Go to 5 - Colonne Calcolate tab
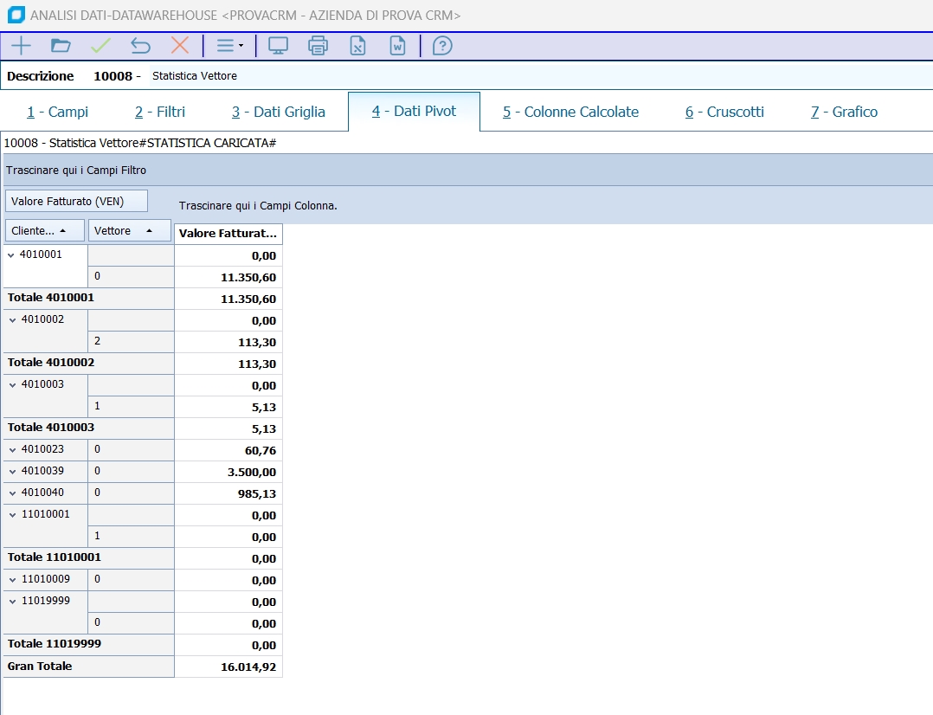Screen dimensions: 933x715 (x=570, y=112)
